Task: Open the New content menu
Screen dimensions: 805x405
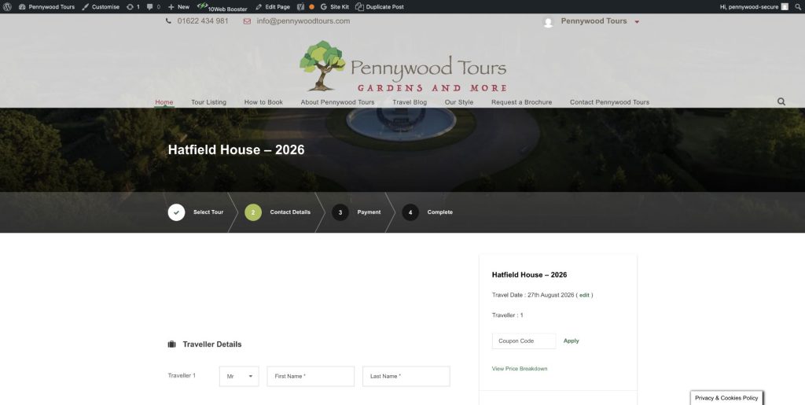Action: pos(178,6)
